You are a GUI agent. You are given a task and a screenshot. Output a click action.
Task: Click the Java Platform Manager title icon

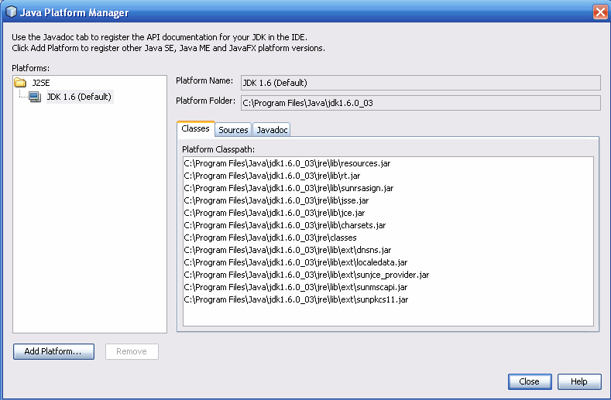12,12
